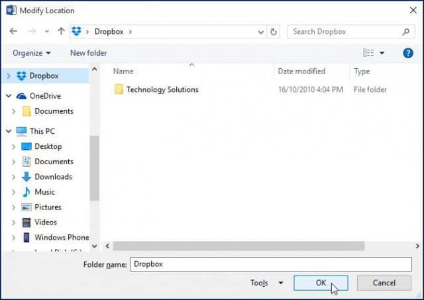Click the Cancel button

coord(384,283)
